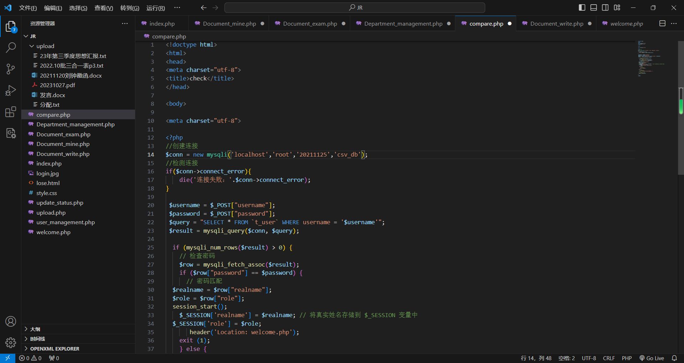
Task: Toggle the secondary side bar visibility
Action: (605, 7)
